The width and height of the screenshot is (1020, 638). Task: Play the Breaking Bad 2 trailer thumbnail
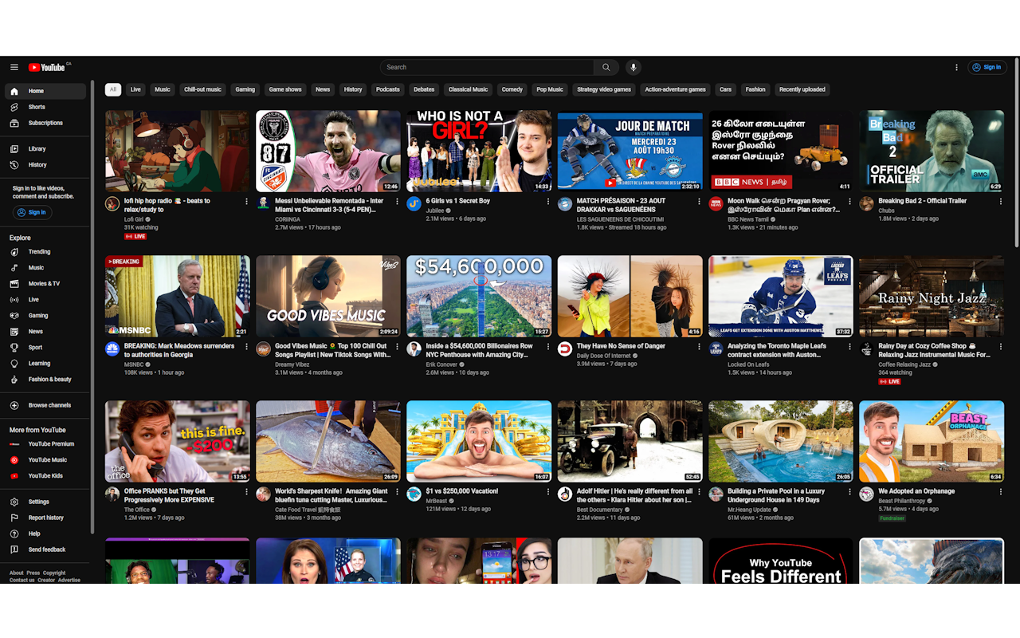931,151
